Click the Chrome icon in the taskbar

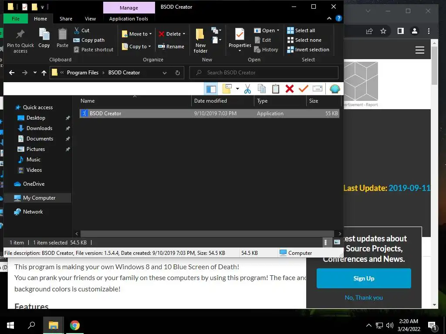pos(75,325)
